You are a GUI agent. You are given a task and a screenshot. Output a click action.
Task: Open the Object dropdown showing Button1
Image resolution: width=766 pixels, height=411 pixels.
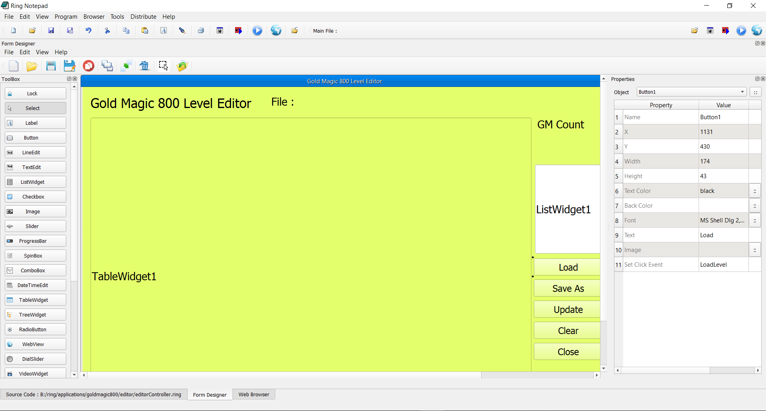coord(691,92)
